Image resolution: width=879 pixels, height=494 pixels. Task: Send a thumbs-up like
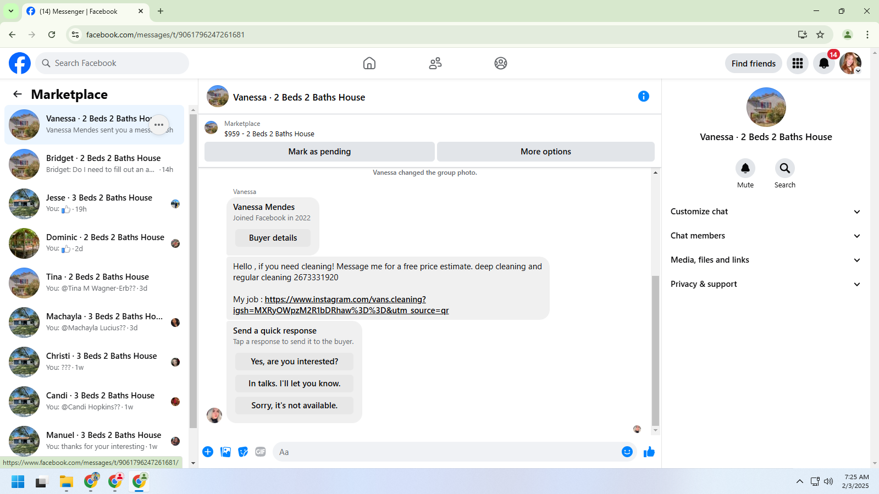pyautogui.click(x=649, y=452)
